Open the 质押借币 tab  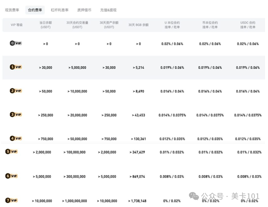(x=84, y=10)
